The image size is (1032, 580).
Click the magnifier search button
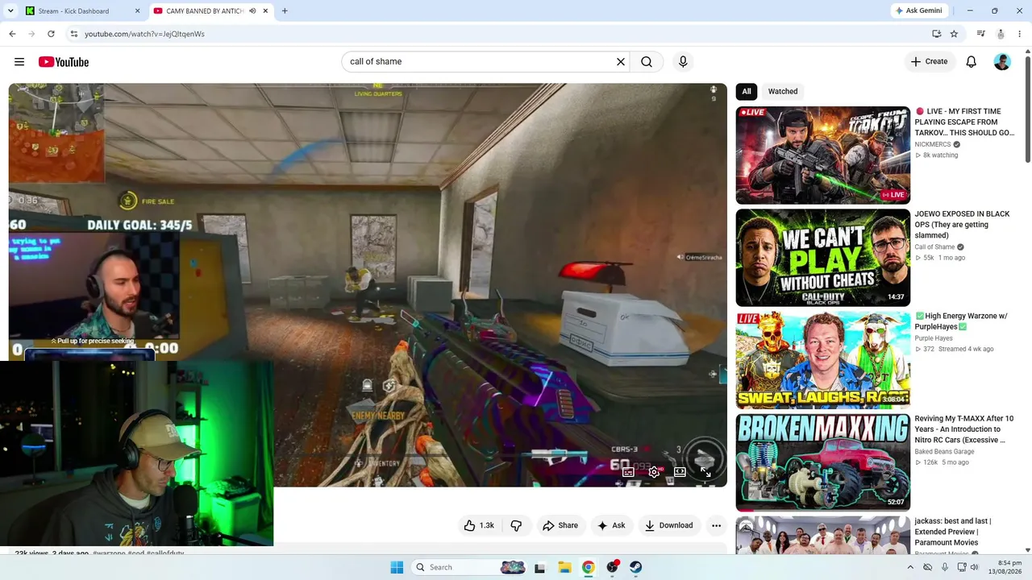click(x=647, y=62)
